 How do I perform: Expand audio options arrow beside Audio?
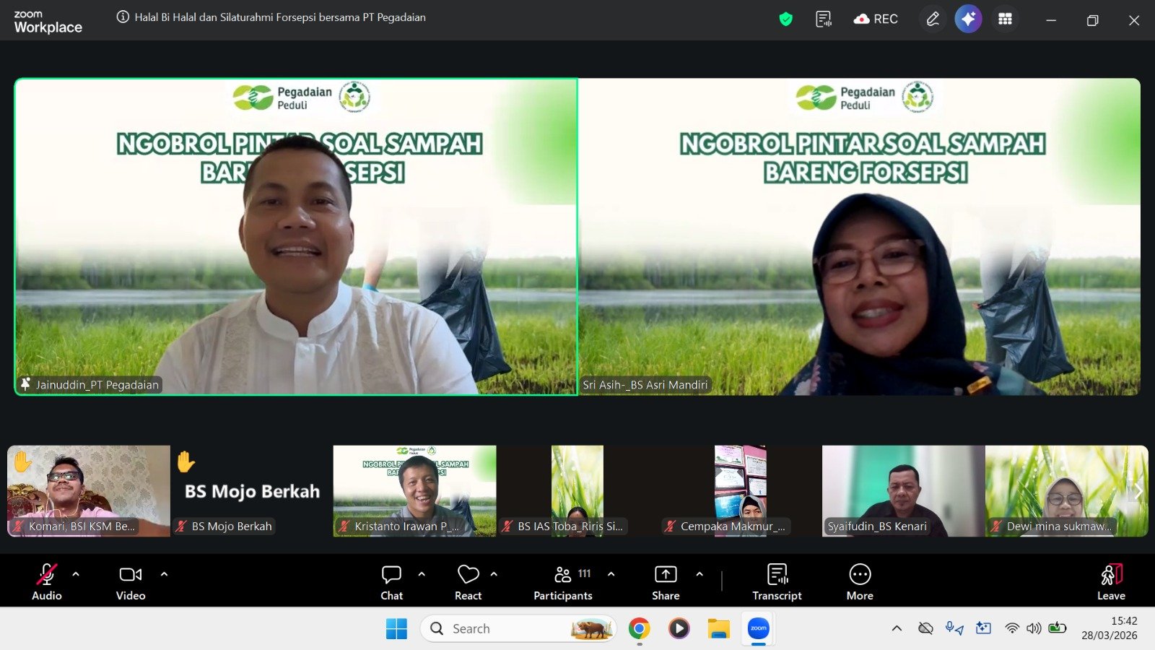76,574
